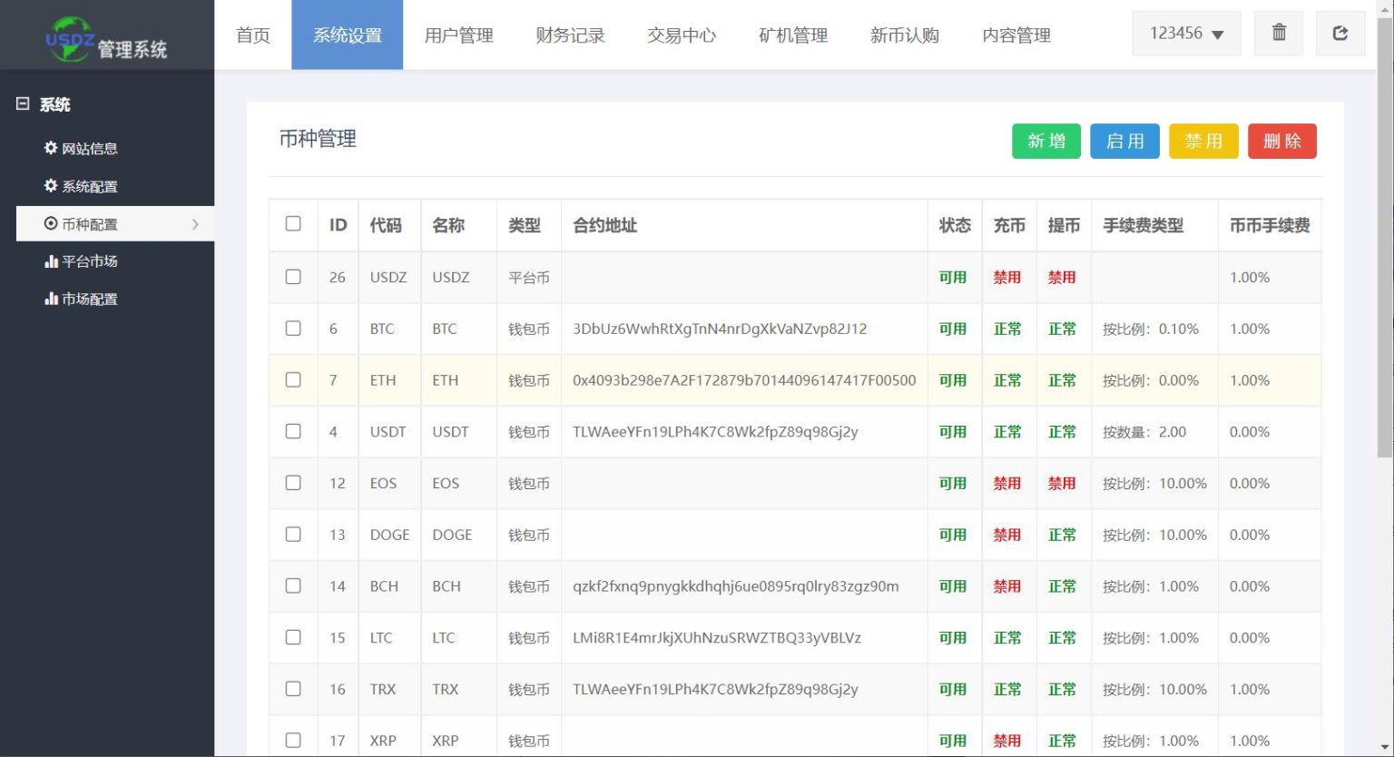Open the 首页 tab

pyautogui.click(x=253, y=34)
